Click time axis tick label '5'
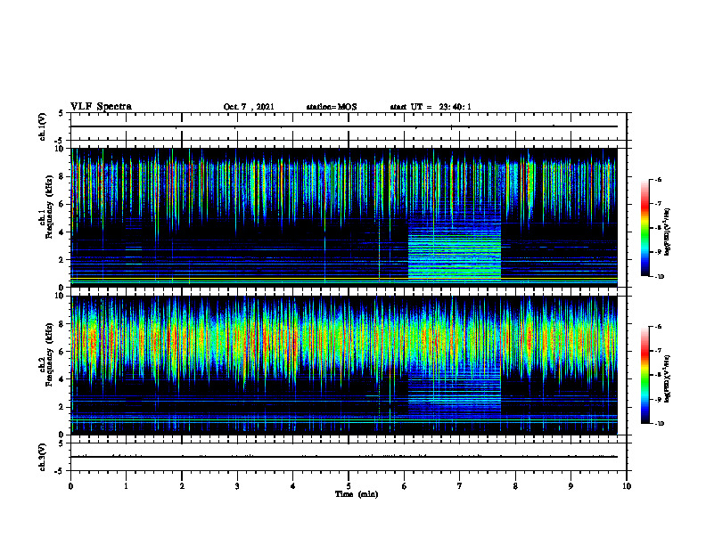 [349, 486]
